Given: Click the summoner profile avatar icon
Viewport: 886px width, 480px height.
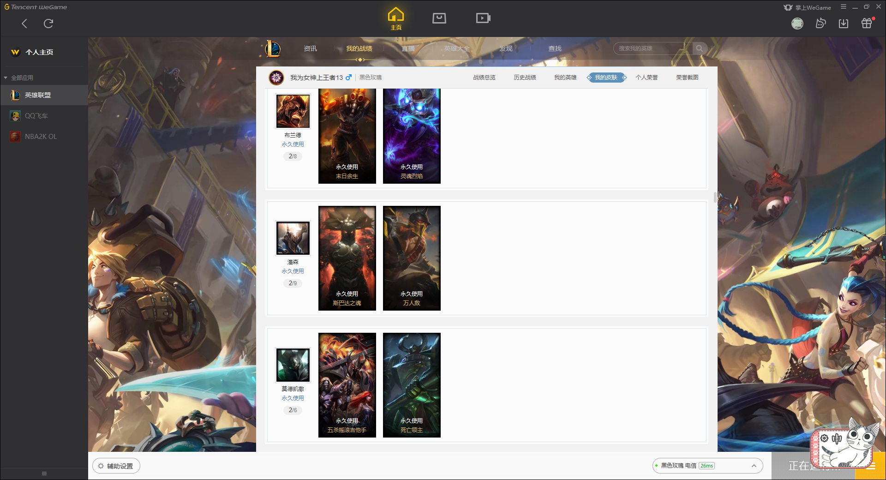Looking at the screenshot, I should [276, 78].
